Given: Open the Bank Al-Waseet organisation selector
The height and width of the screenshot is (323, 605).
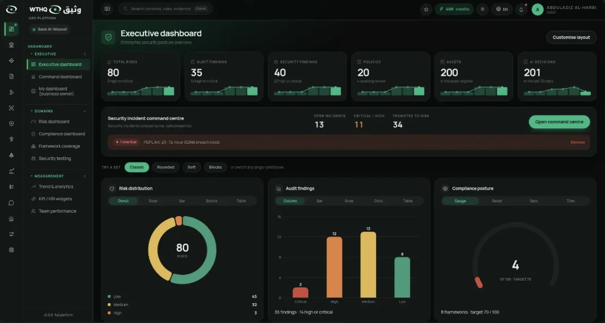Looking at the screenshot, I should 49,29.
